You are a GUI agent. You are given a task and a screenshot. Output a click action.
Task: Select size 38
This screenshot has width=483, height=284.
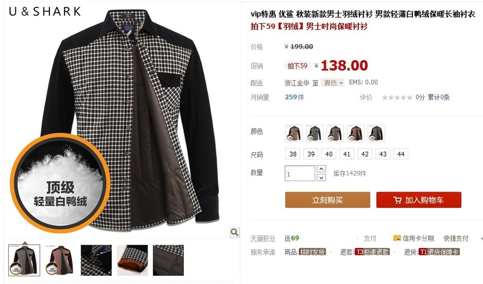point(293,154)
